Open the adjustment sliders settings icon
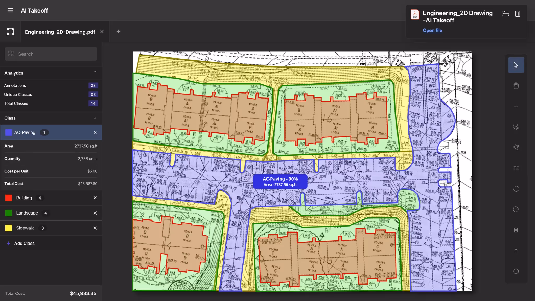Image resolution: width=535 pixels, height=301 pixels. pos(516,168)
